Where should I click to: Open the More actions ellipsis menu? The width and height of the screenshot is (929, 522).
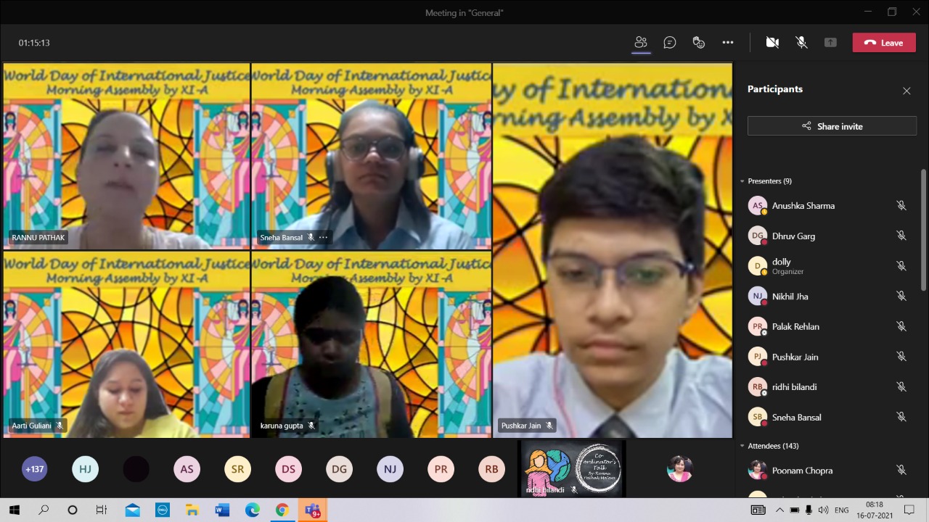[727, 43]
